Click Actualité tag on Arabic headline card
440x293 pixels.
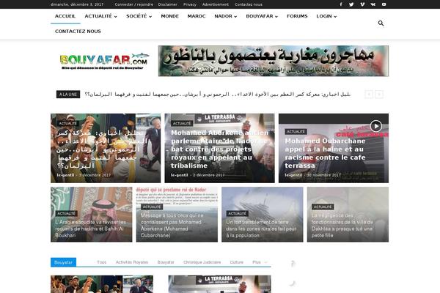(67, 123)
